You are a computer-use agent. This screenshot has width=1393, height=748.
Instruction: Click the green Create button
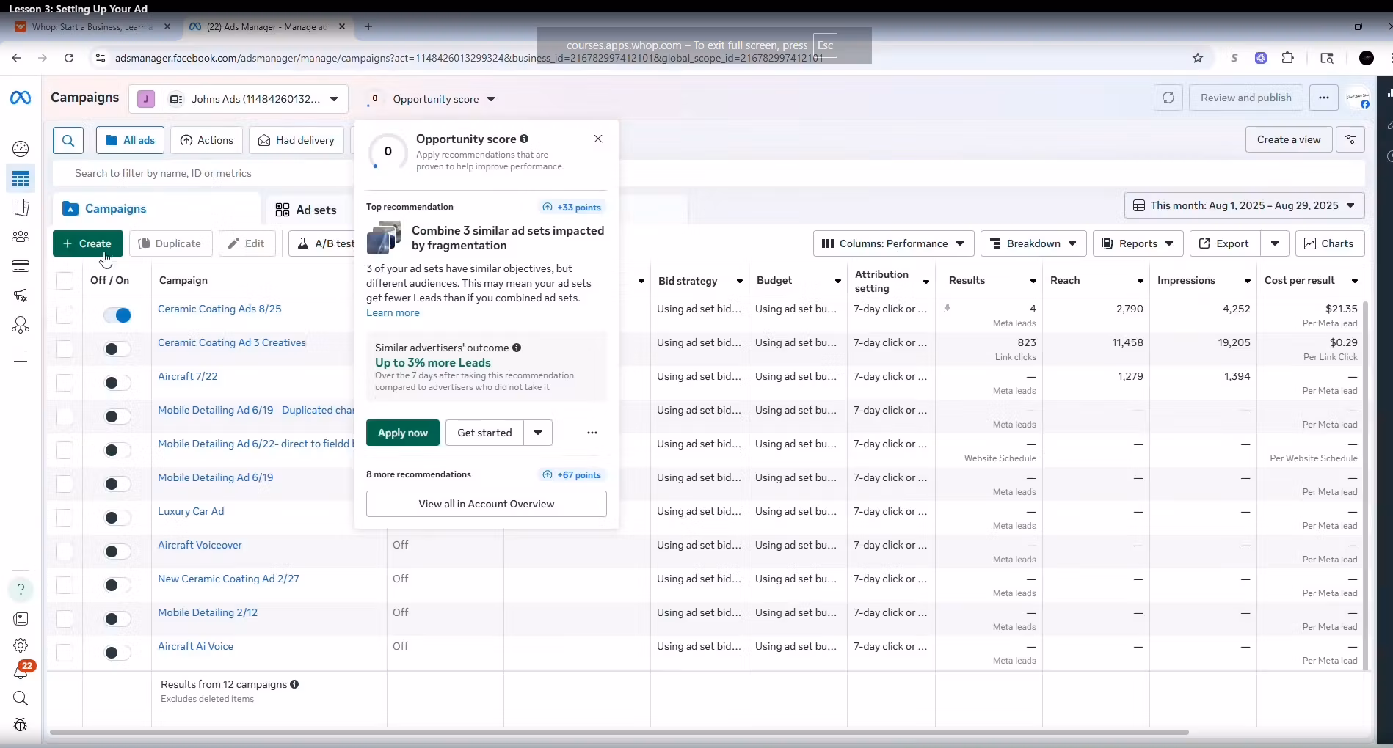[88, 243]
